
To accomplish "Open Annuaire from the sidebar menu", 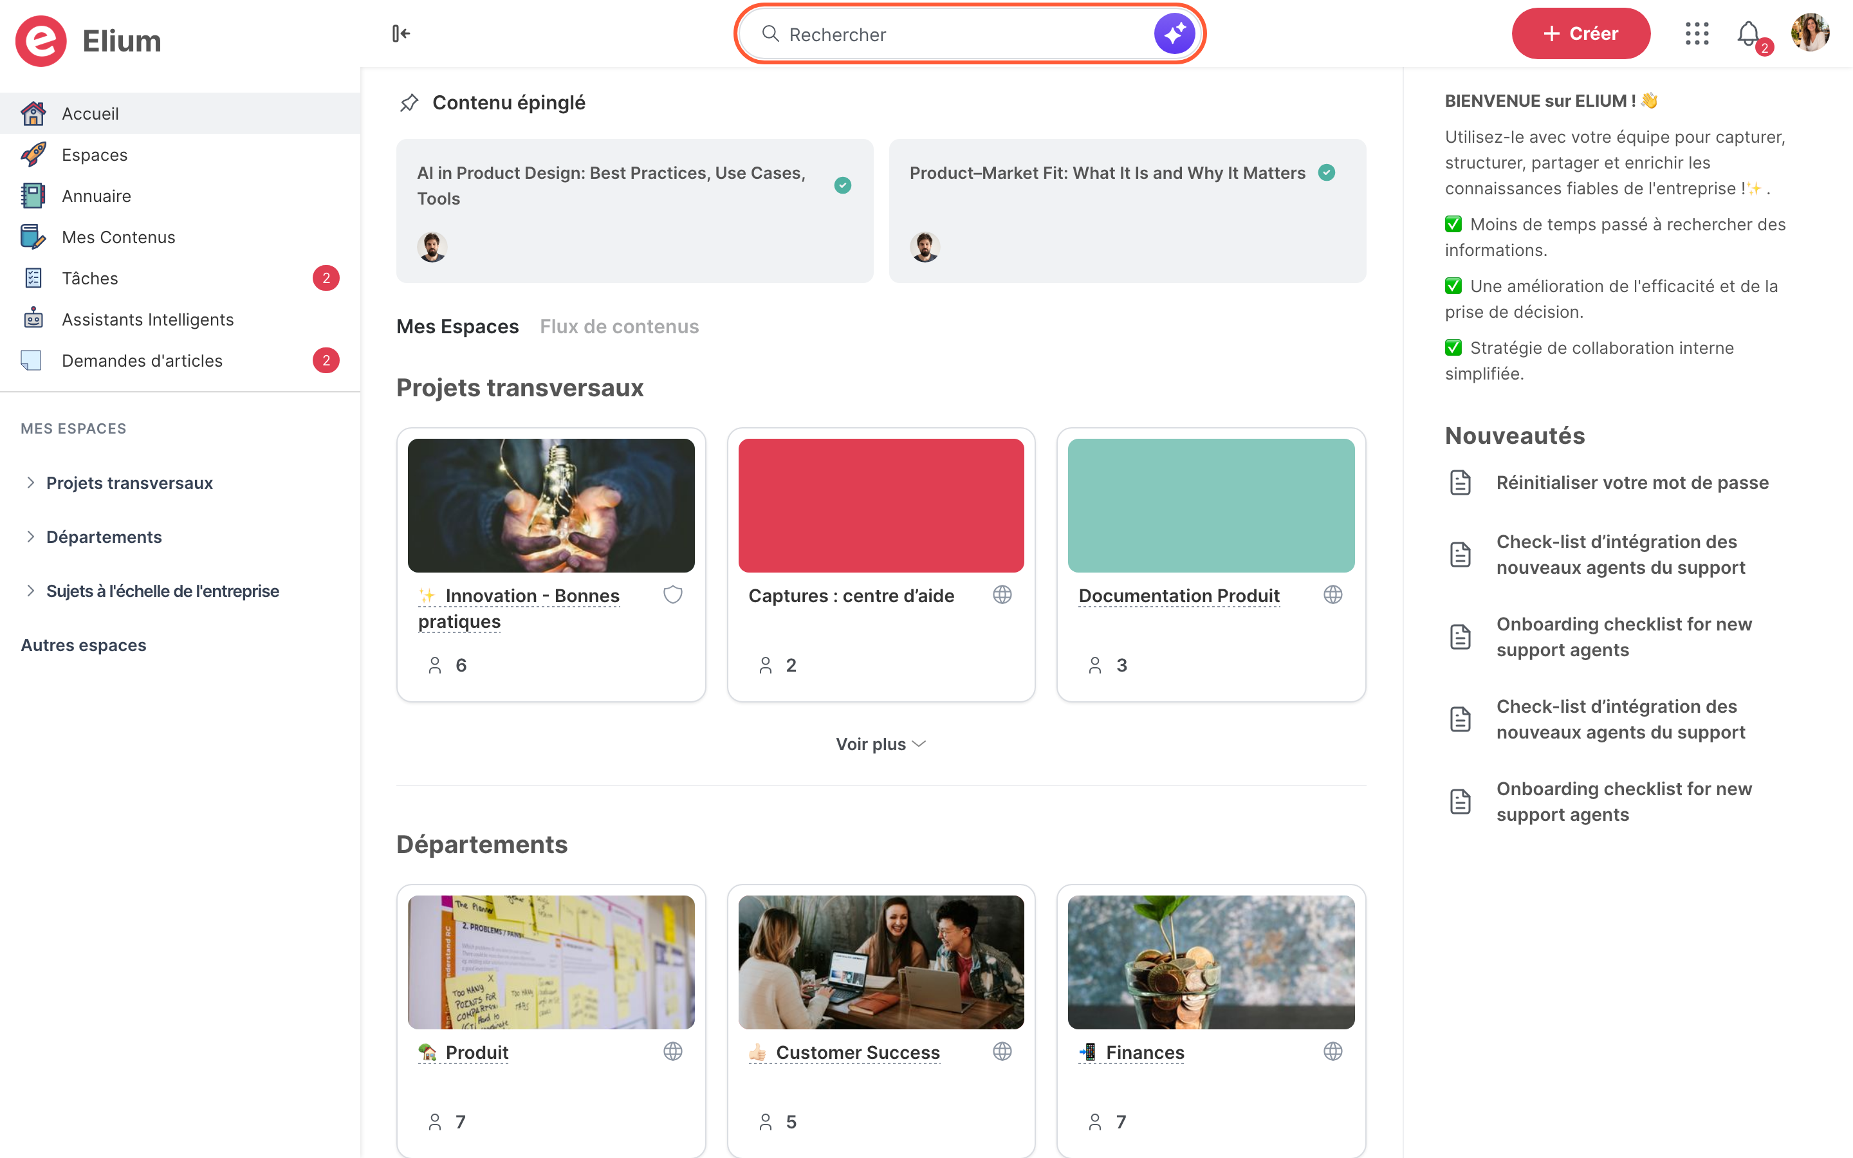I will pyautogui.click(x=180, y=196).
